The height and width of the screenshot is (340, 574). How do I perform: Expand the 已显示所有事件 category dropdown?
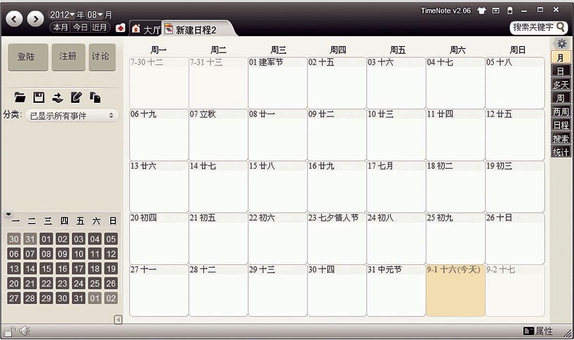pyautogui.click(x=71, y=116)
